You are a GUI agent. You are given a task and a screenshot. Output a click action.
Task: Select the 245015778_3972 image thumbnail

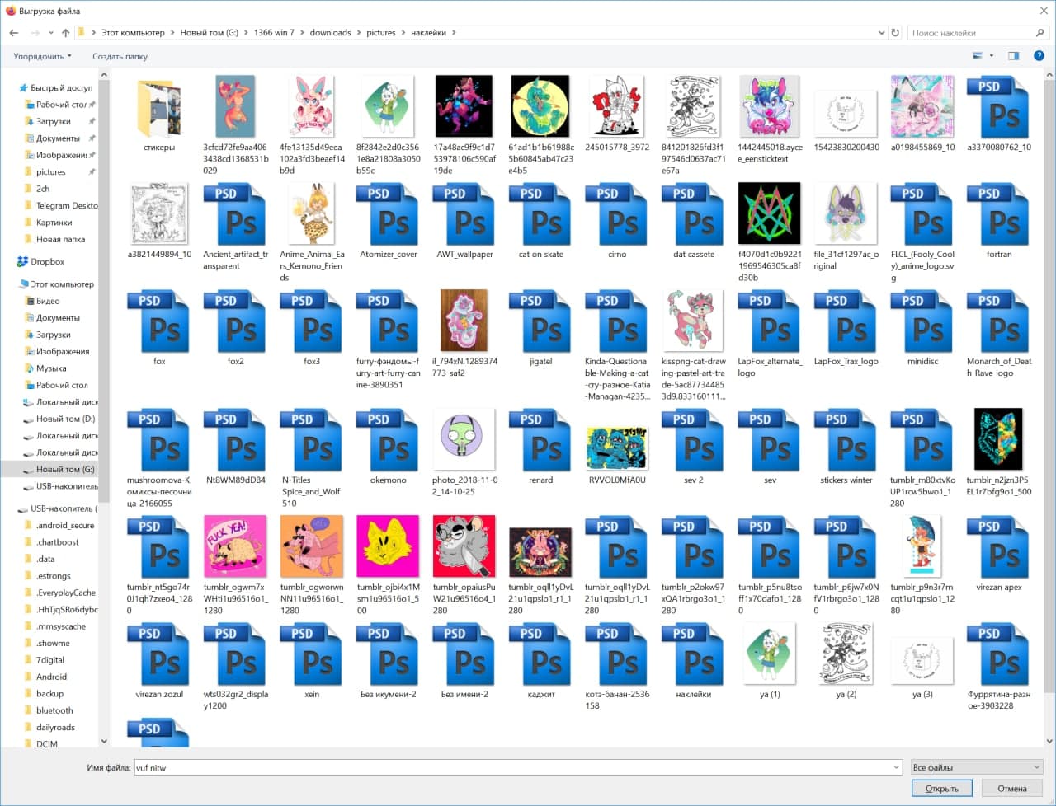pyautogui.click(x=617, y=107)
